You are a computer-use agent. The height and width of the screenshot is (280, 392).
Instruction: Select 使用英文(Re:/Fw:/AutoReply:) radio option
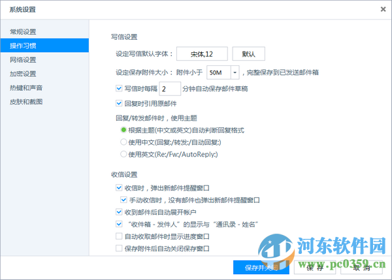[123, 154]
